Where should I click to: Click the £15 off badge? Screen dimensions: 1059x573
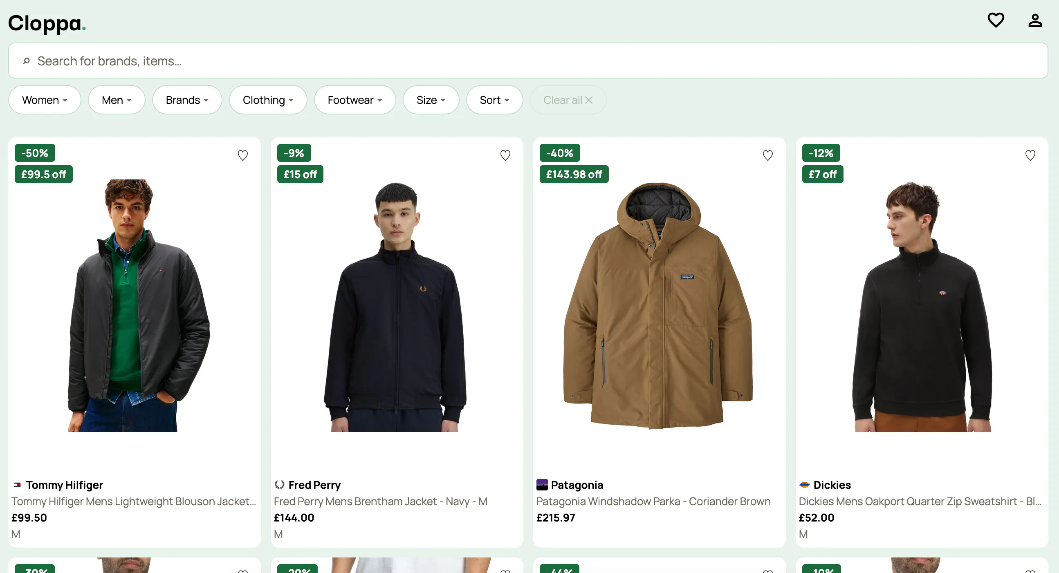(300, 174)
